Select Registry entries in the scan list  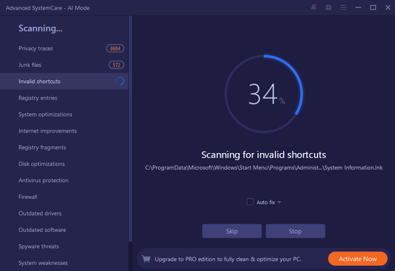point(38,98)
